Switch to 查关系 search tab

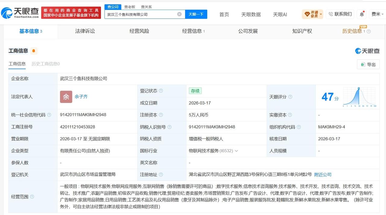point(146,7)
